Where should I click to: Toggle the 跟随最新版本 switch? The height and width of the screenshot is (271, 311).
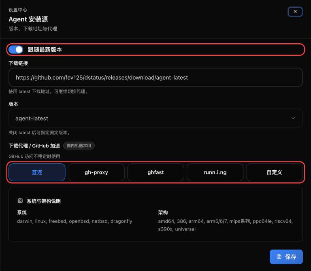click(x=16, y=49)
